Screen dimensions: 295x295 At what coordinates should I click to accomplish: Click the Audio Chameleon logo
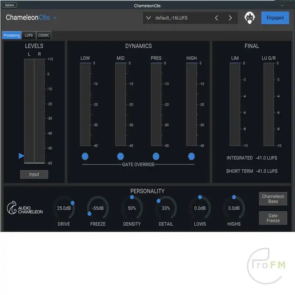(25, 209)
